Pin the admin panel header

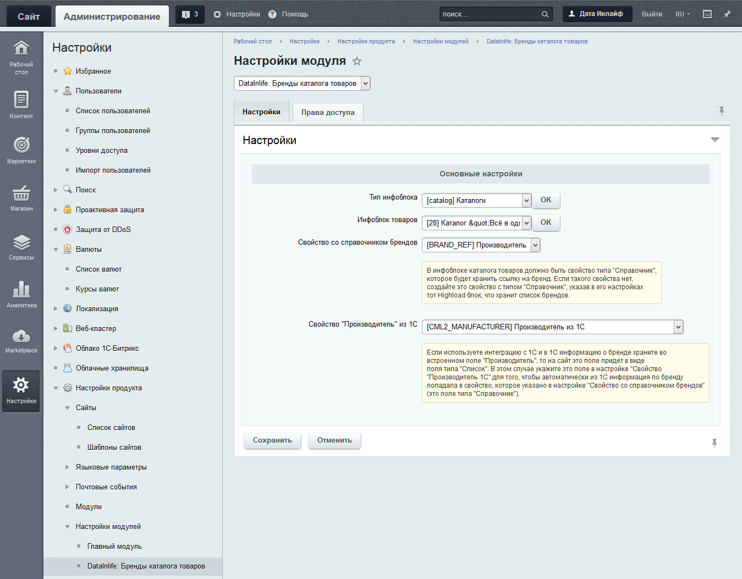point(727,14)
